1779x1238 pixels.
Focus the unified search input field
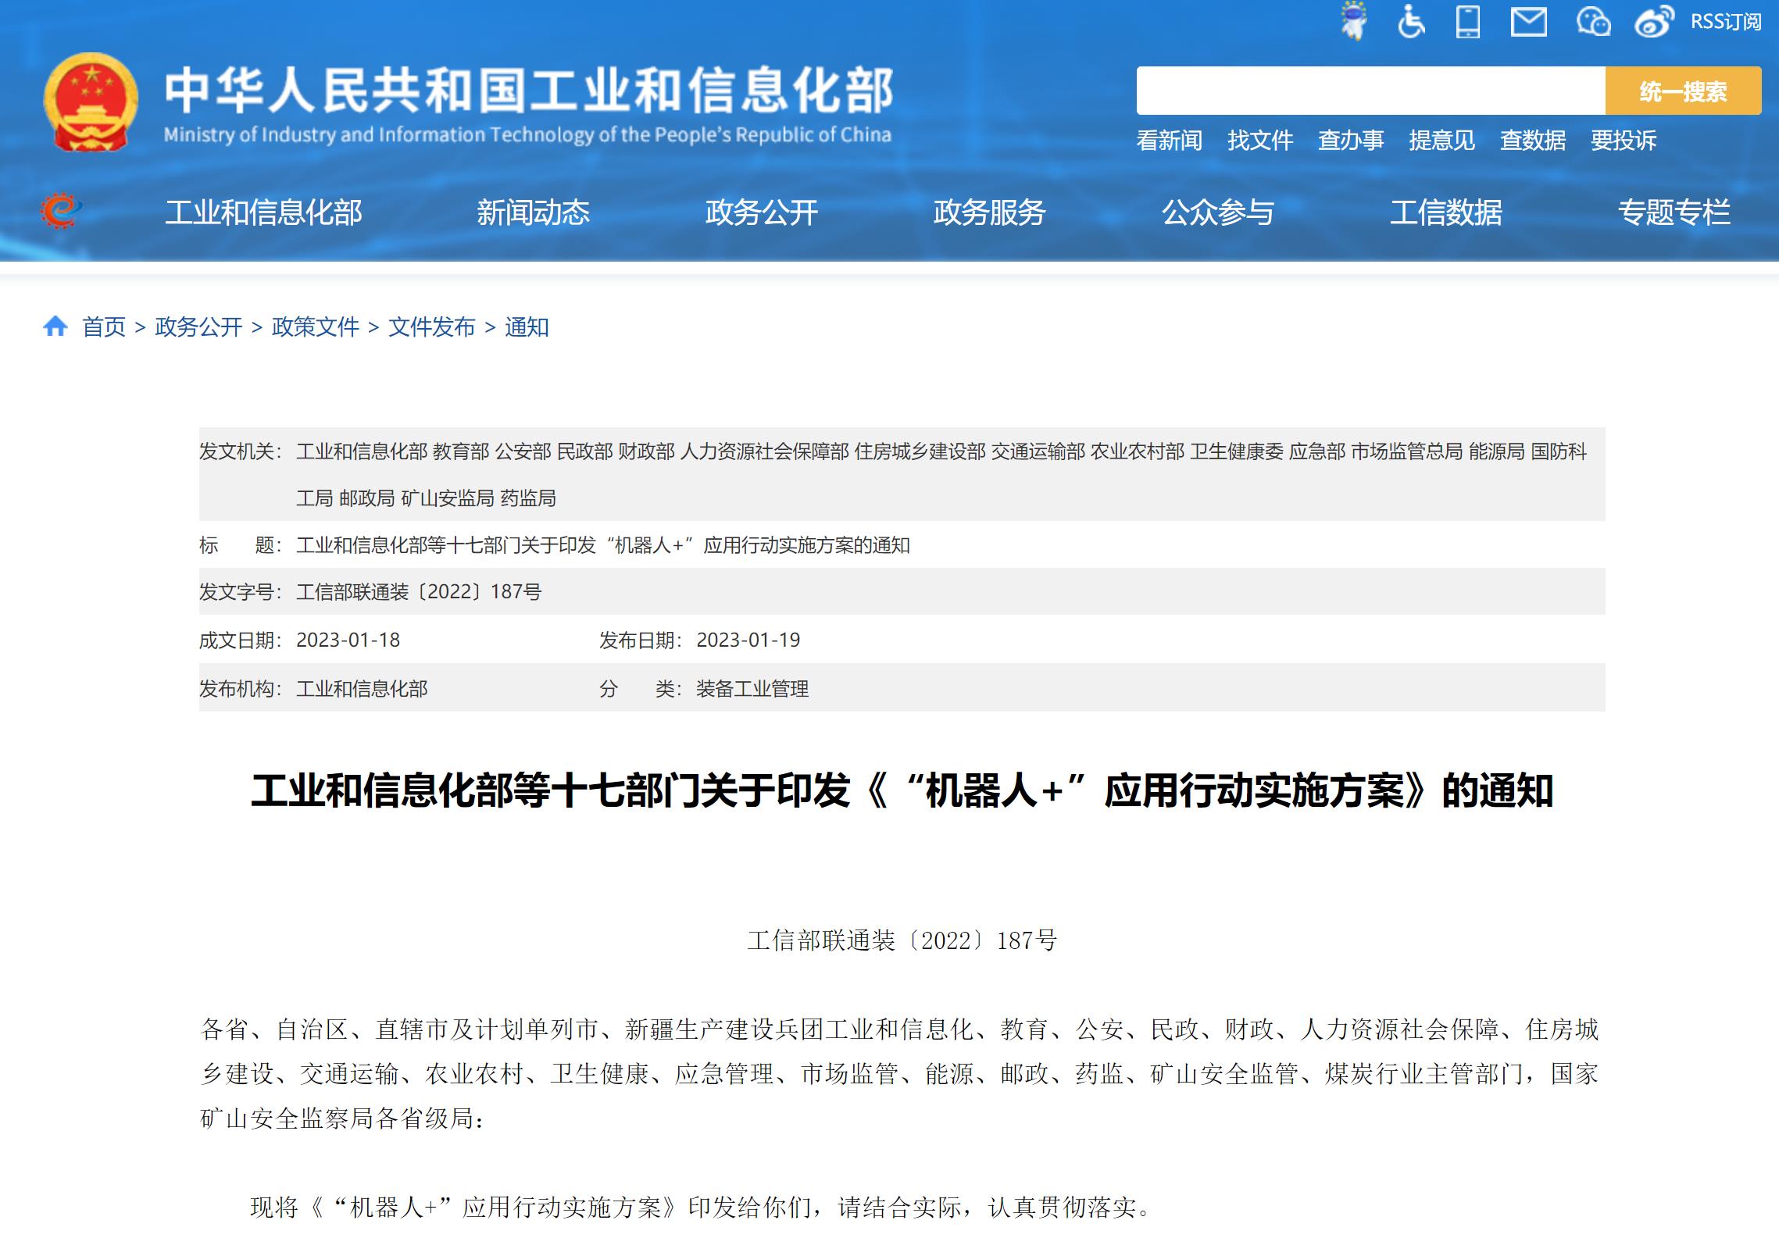(1370, 91)
